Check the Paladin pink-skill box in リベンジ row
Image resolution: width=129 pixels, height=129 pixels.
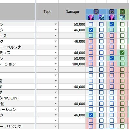pos(91,126)
